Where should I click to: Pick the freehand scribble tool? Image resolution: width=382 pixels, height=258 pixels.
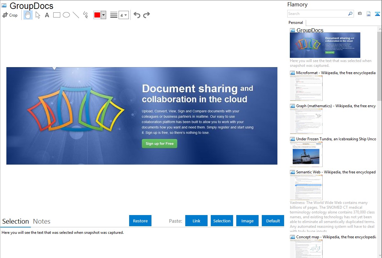coord(85,15)
